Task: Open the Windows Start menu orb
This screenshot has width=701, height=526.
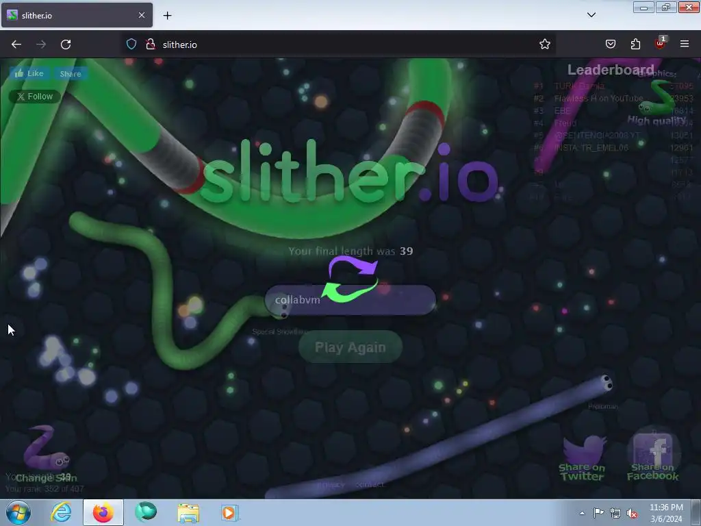Action: click(x=18, y=512)
